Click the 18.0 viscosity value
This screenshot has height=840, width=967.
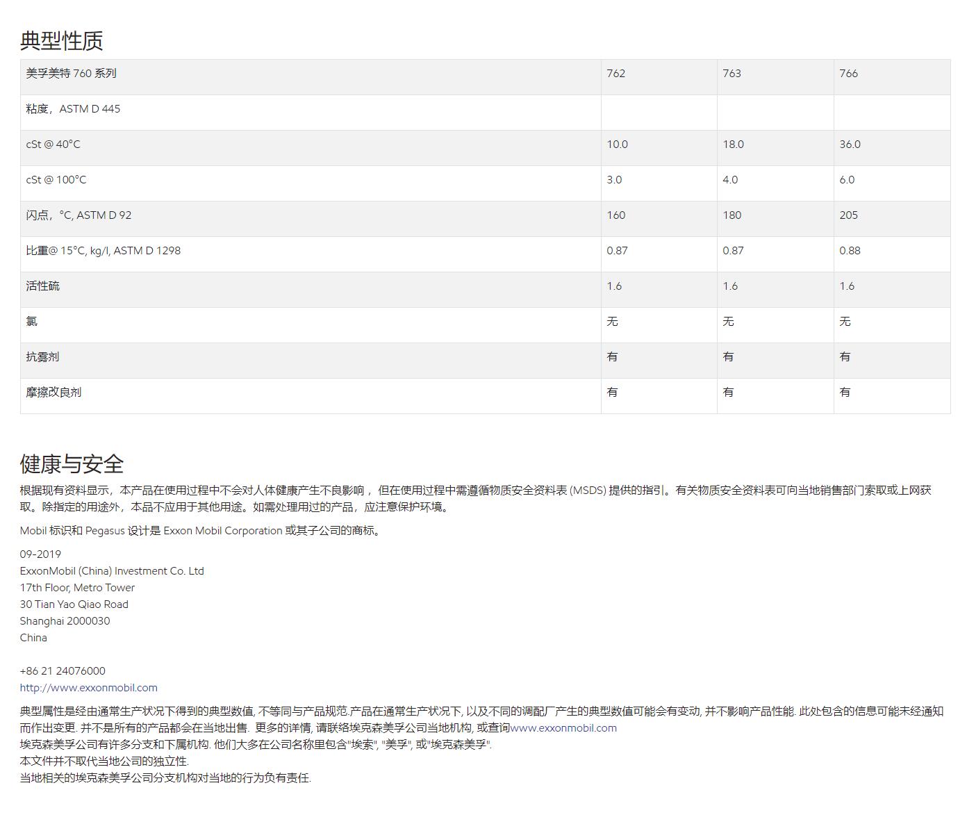click(x=734, y=145)
